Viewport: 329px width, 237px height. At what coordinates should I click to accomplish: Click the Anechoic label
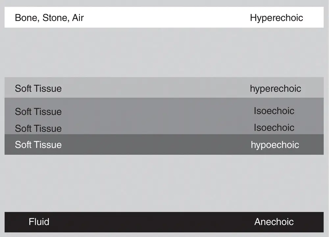coord(274,222)
